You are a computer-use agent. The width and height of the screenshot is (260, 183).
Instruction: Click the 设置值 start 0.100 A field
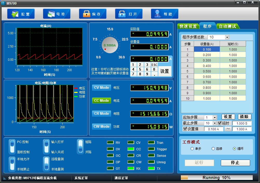coord(213,129)
